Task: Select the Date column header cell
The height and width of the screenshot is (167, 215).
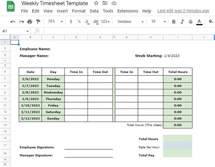Action: (30, 72)
